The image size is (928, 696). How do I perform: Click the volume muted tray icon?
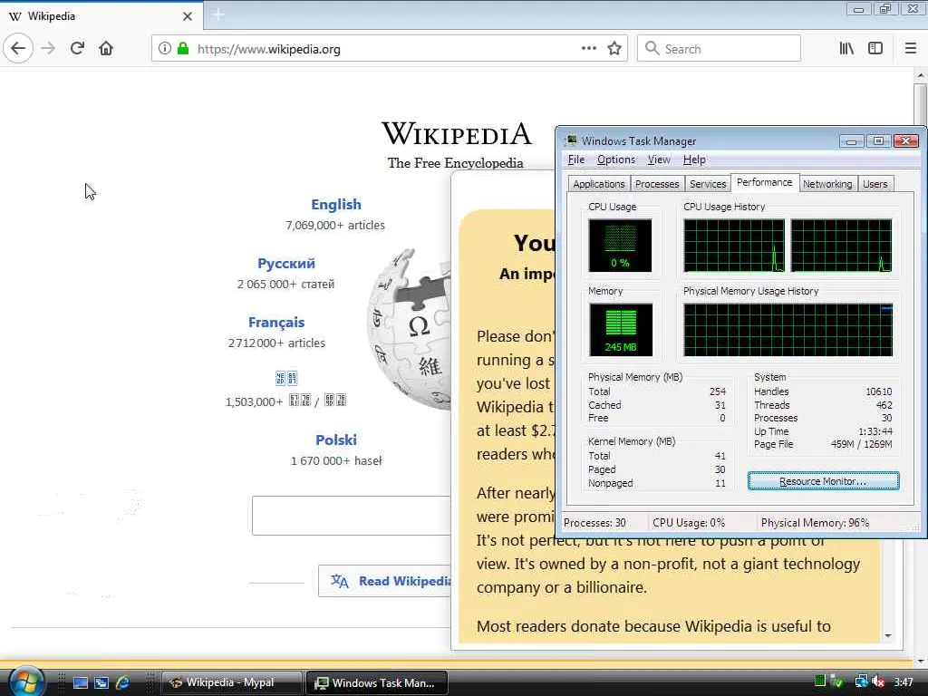[877, 681]
